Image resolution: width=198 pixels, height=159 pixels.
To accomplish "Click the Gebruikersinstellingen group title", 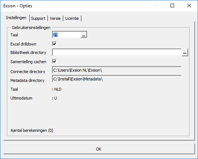I will (x=31, y=28).
